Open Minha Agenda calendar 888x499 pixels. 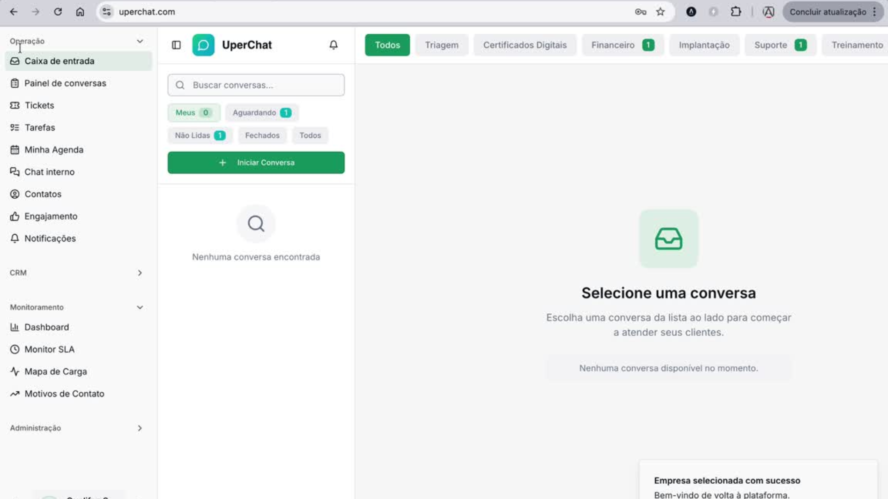54,150
